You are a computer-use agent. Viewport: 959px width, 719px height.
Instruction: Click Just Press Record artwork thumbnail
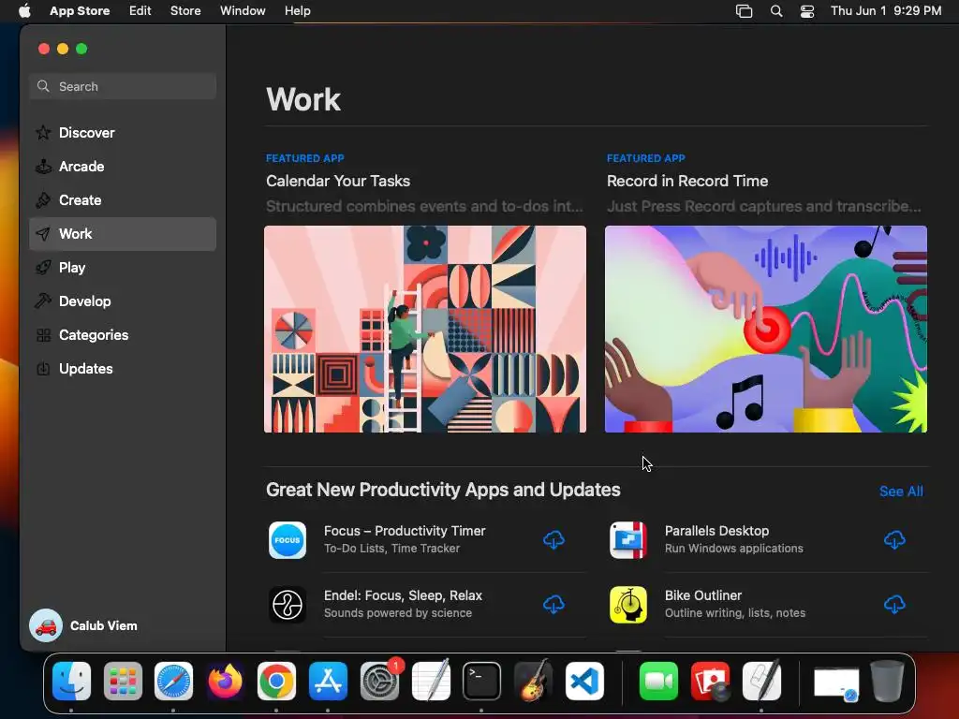[x=766, y=329]
